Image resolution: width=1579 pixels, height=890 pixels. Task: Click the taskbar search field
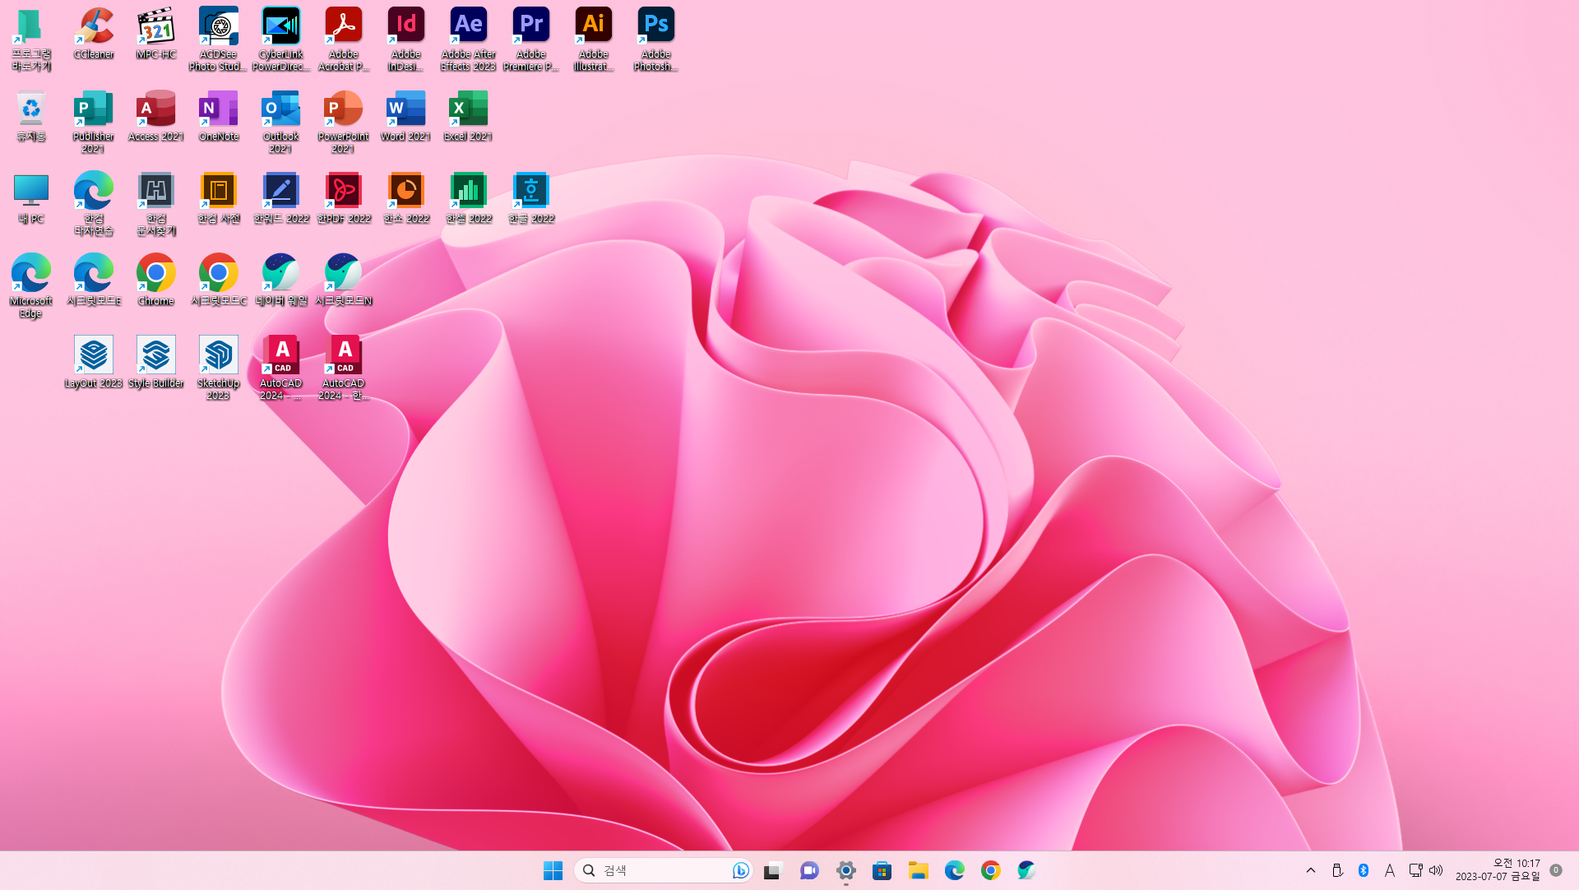tap(658, 870)
